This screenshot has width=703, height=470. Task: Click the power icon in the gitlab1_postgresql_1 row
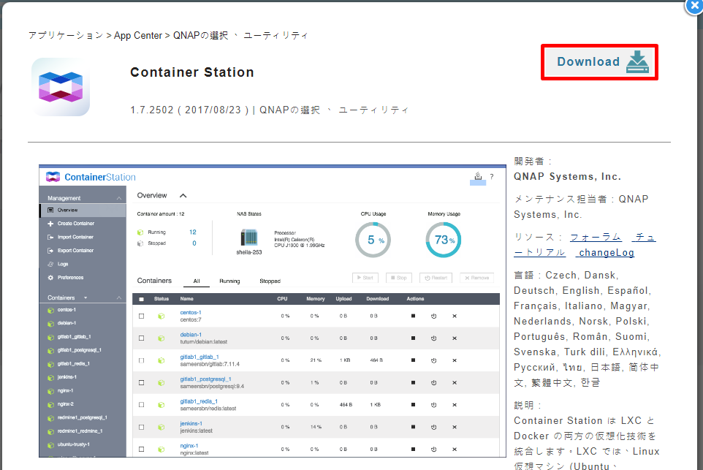click(433, 383)
